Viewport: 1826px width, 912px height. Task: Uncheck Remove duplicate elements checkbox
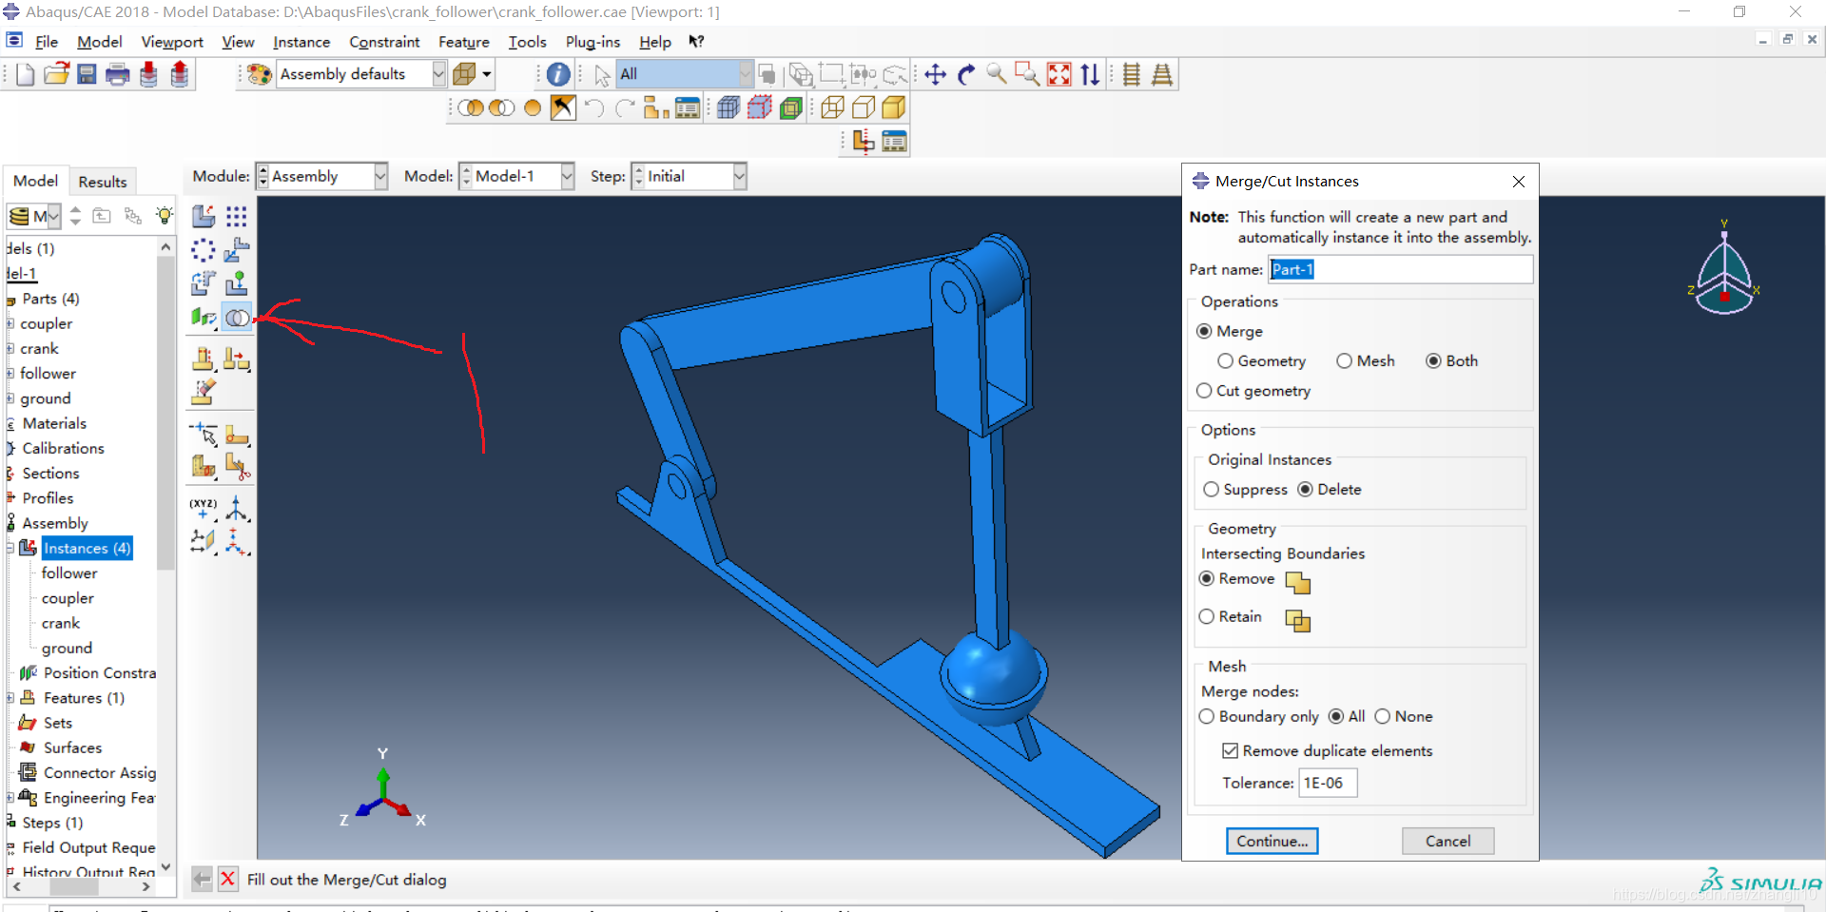click(1231, 751)
